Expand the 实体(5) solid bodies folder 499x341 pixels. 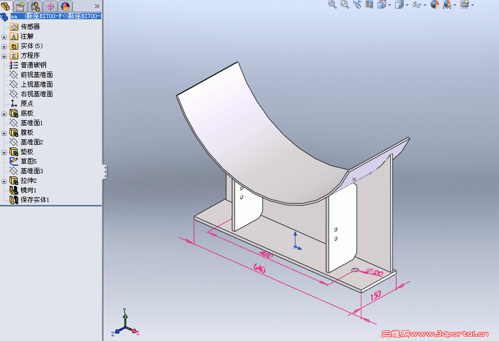[4, 46]
